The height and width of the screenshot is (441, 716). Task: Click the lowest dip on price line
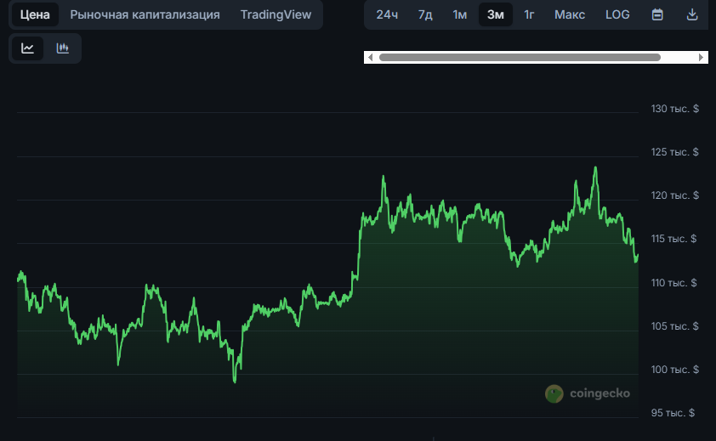click(235, 382)
